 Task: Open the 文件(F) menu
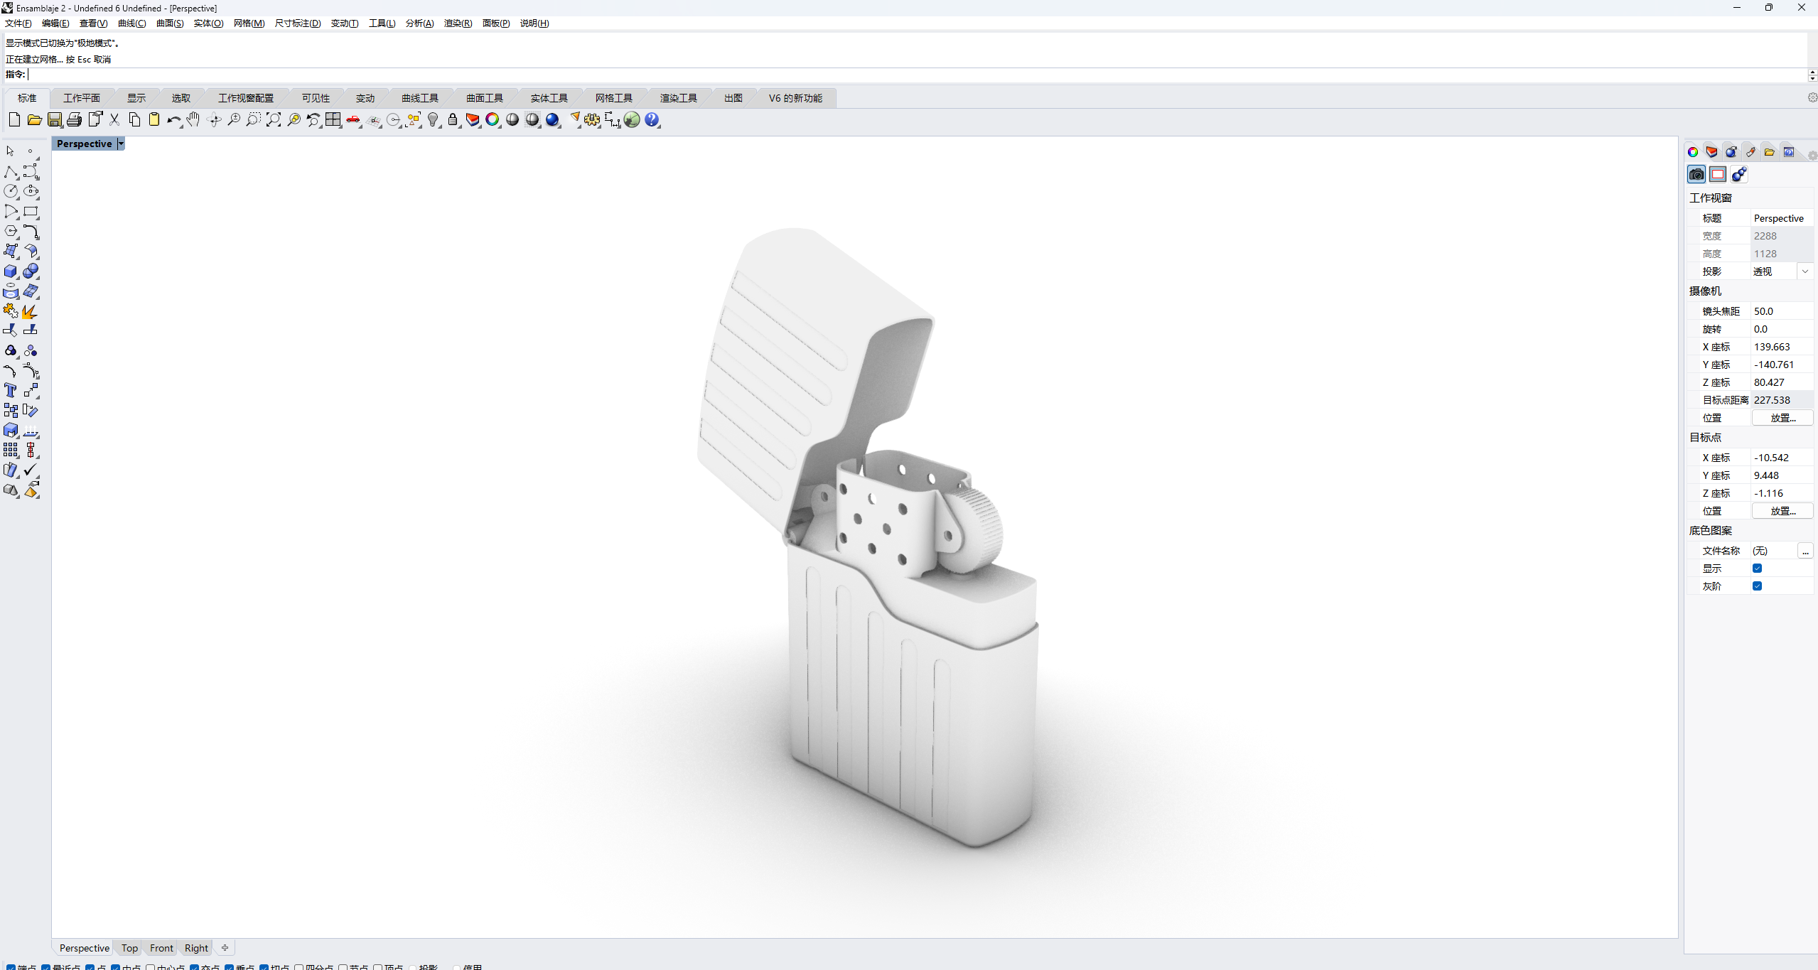click(18, 23)
